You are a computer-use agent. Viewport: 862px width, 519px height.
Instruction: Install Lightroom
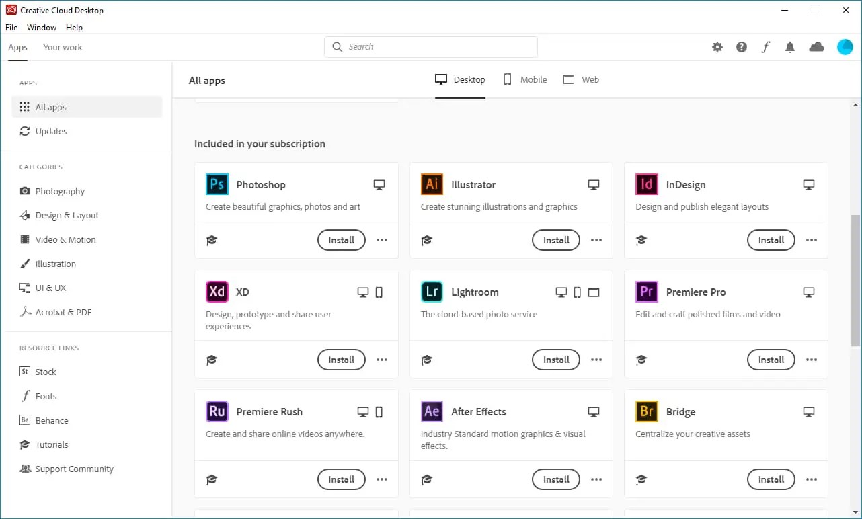[x=556, y=360]
